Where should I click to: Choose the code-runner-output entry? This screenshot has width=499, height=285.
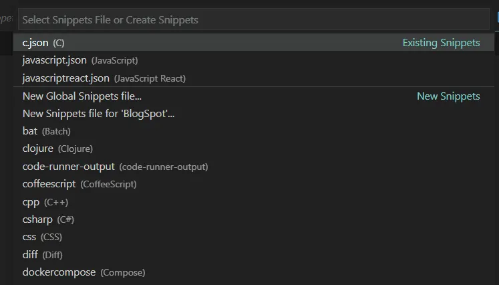(69, 166)
